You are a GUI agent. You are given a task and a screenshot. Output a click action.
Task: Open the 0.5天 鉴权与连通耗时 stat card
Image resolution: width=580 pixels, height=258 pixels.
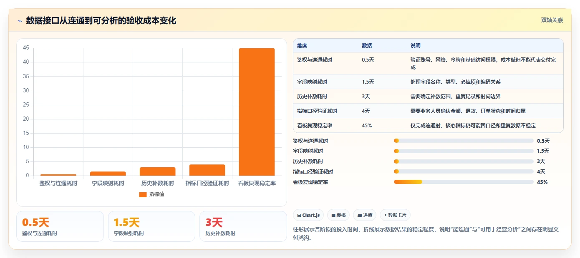[60, 226]
